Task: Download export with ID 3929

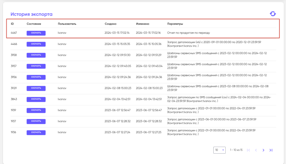Action: (x=36, y=88)
